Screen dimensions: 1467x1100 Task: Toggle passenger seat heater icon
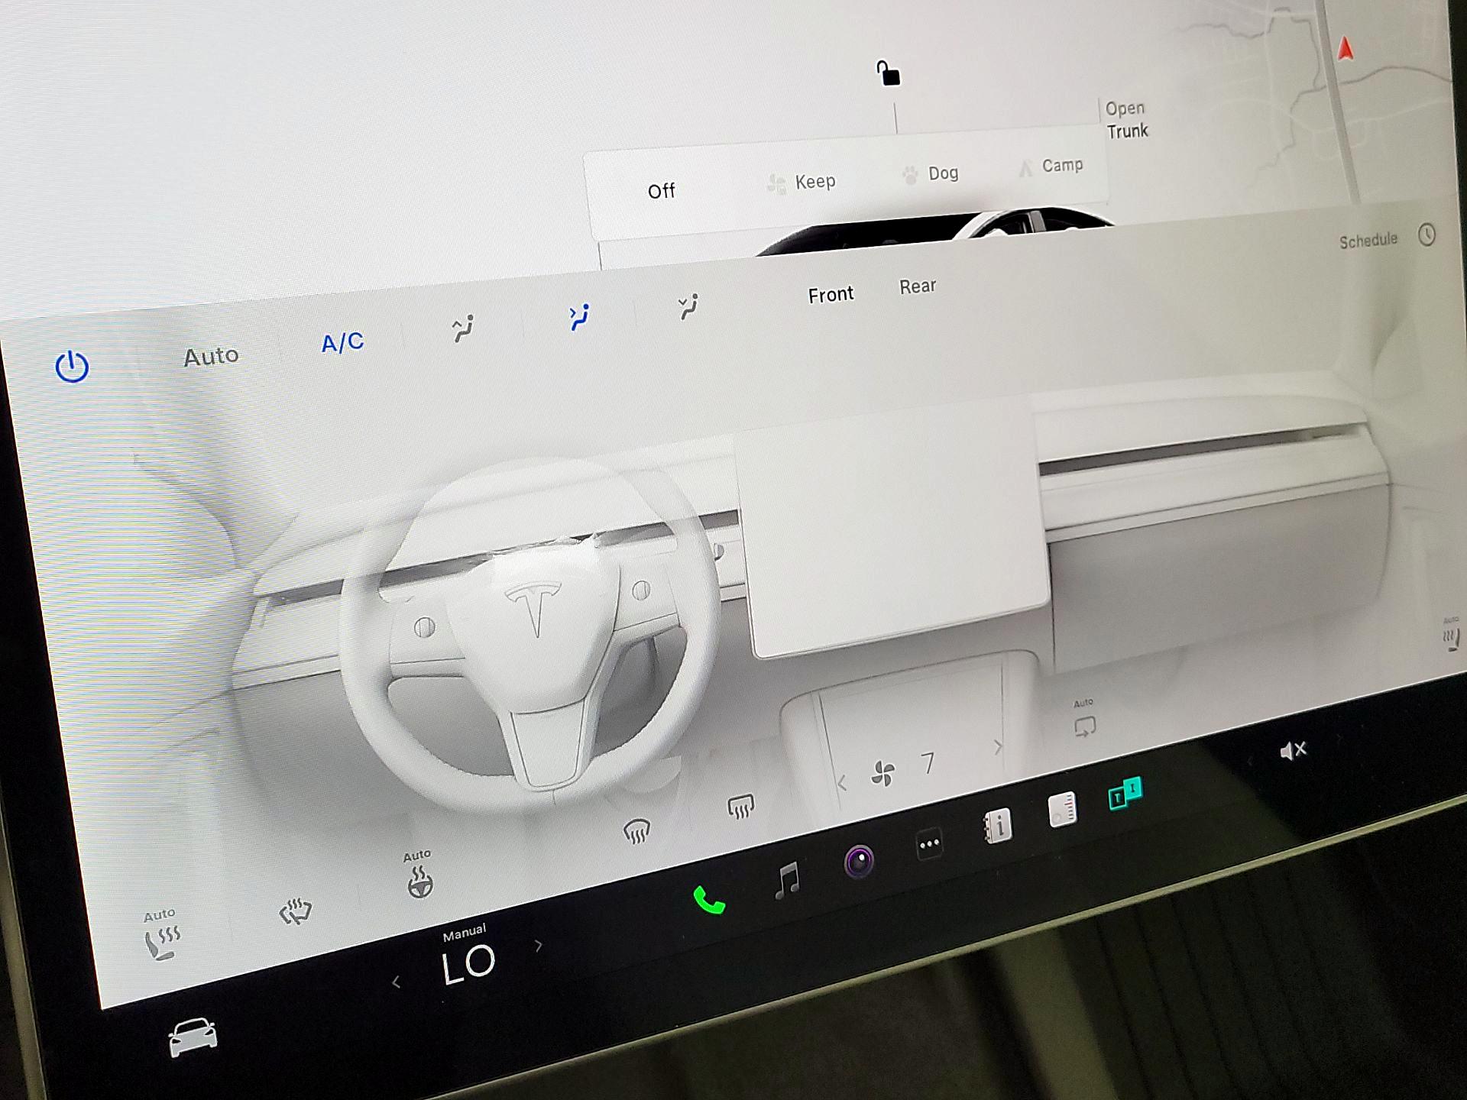coord(1452,634)
